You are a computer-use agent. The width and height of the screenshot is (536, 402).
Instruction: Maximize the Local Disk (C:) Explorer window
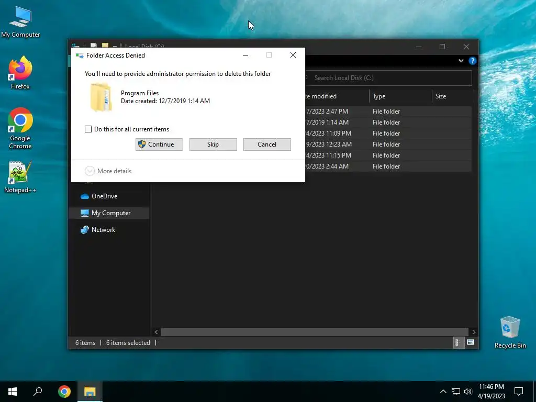pos(442,47)
